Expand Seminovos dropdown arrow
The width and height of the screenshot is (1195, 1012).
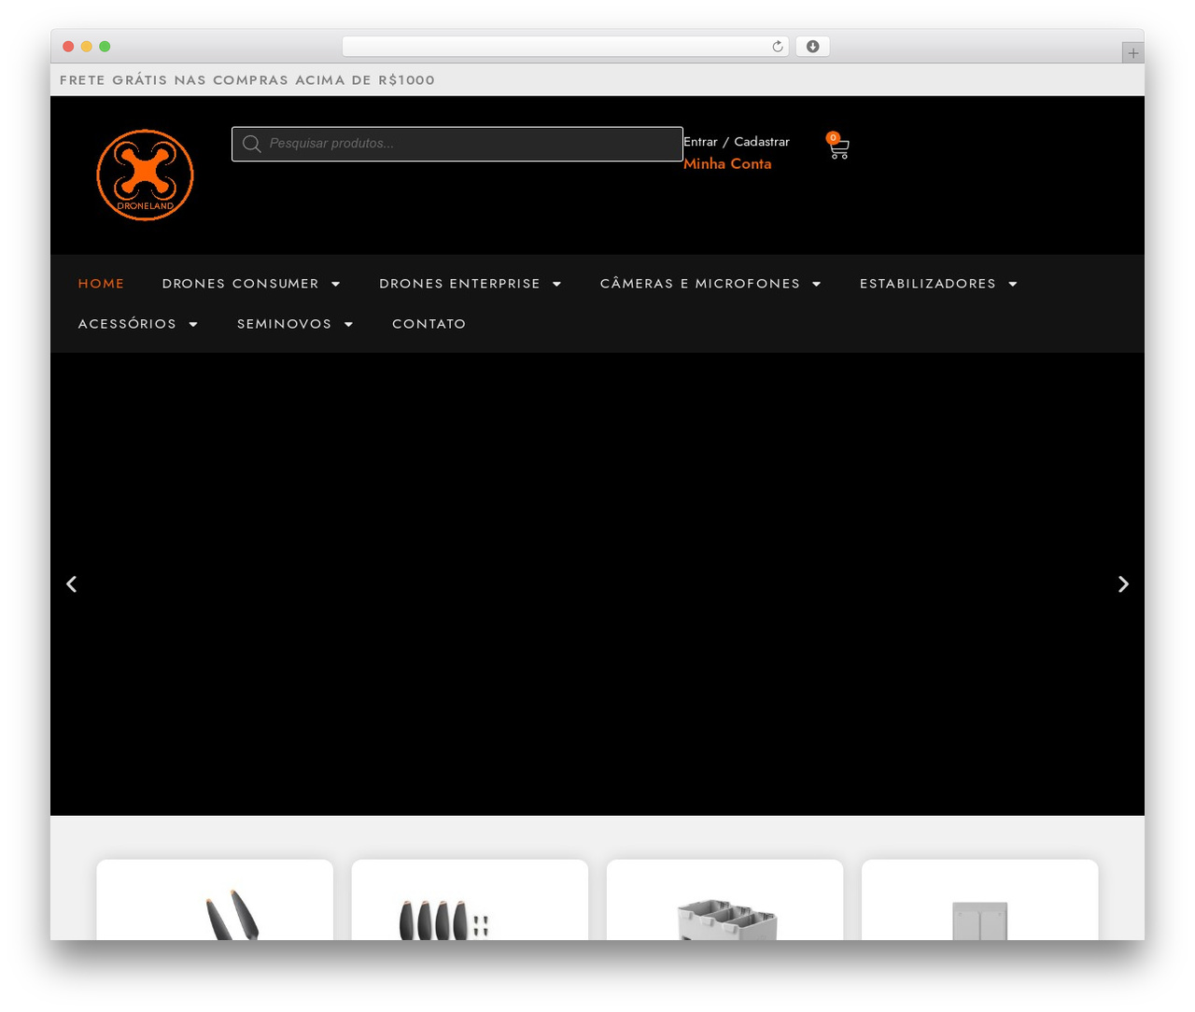pos(348,324)
